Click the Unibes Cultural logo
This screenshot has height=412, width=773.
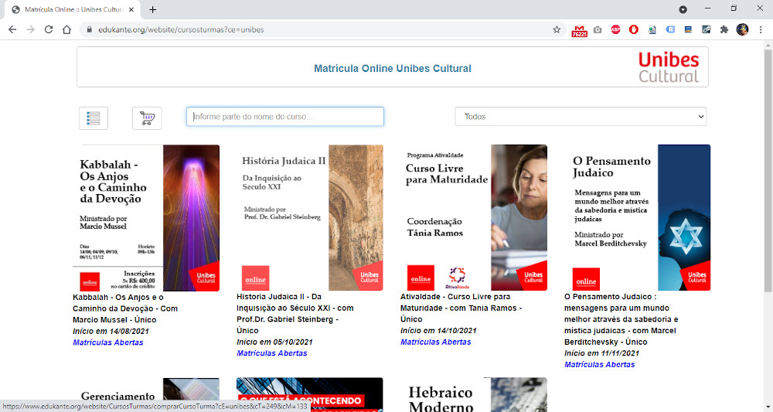pos(669,67)
